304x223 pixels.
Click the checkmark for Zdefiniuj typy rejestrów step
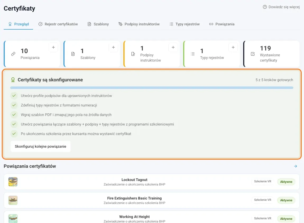(14, 105)
